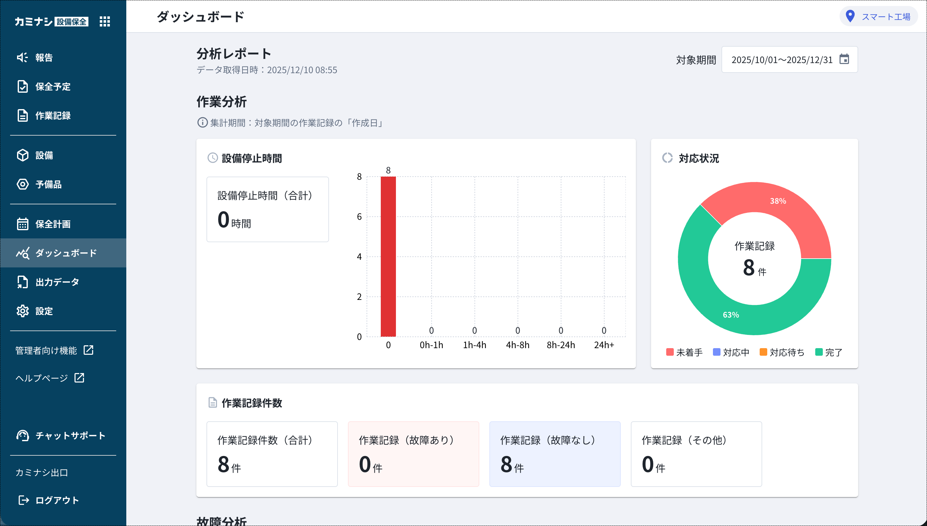
Task: Open 出力データ in the sidebar
Action: click(x=57, y=282)
